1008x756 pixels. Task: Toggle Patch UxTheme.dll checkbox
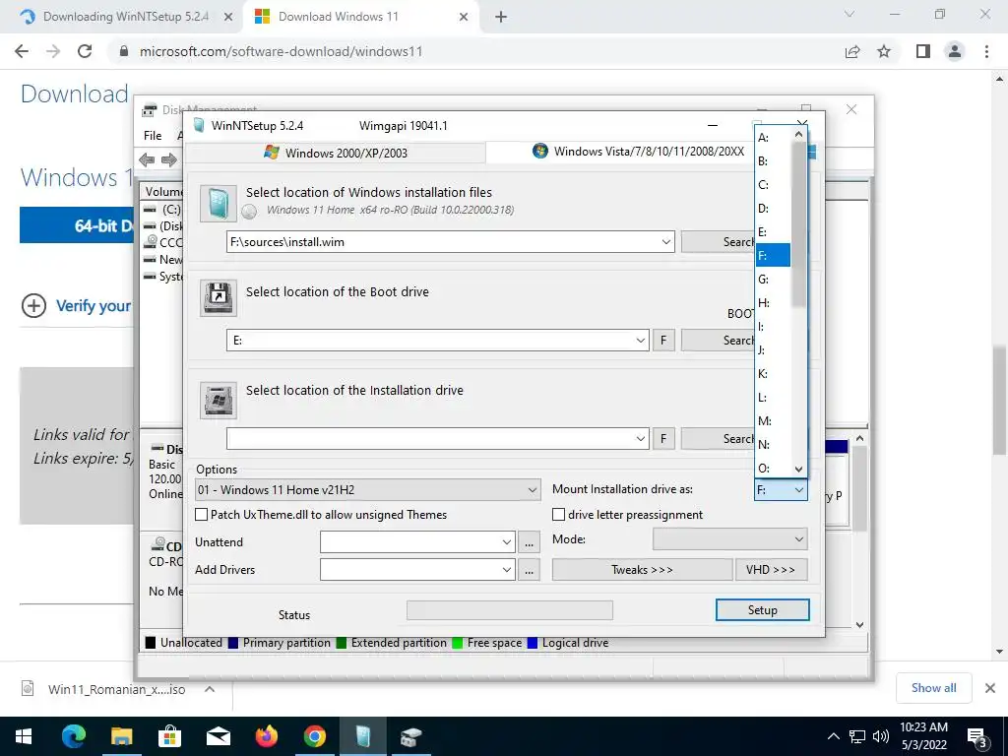pos(201,515)
